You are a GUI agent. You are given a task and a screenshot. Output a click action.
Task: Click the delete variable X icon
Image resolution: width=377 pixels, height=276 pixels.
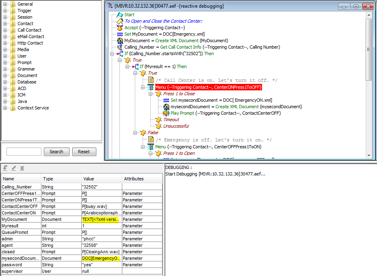[x=22, y=168]
